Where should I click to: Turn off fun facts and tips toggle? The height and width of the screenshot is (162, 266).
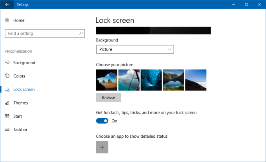tap(102, 121)
